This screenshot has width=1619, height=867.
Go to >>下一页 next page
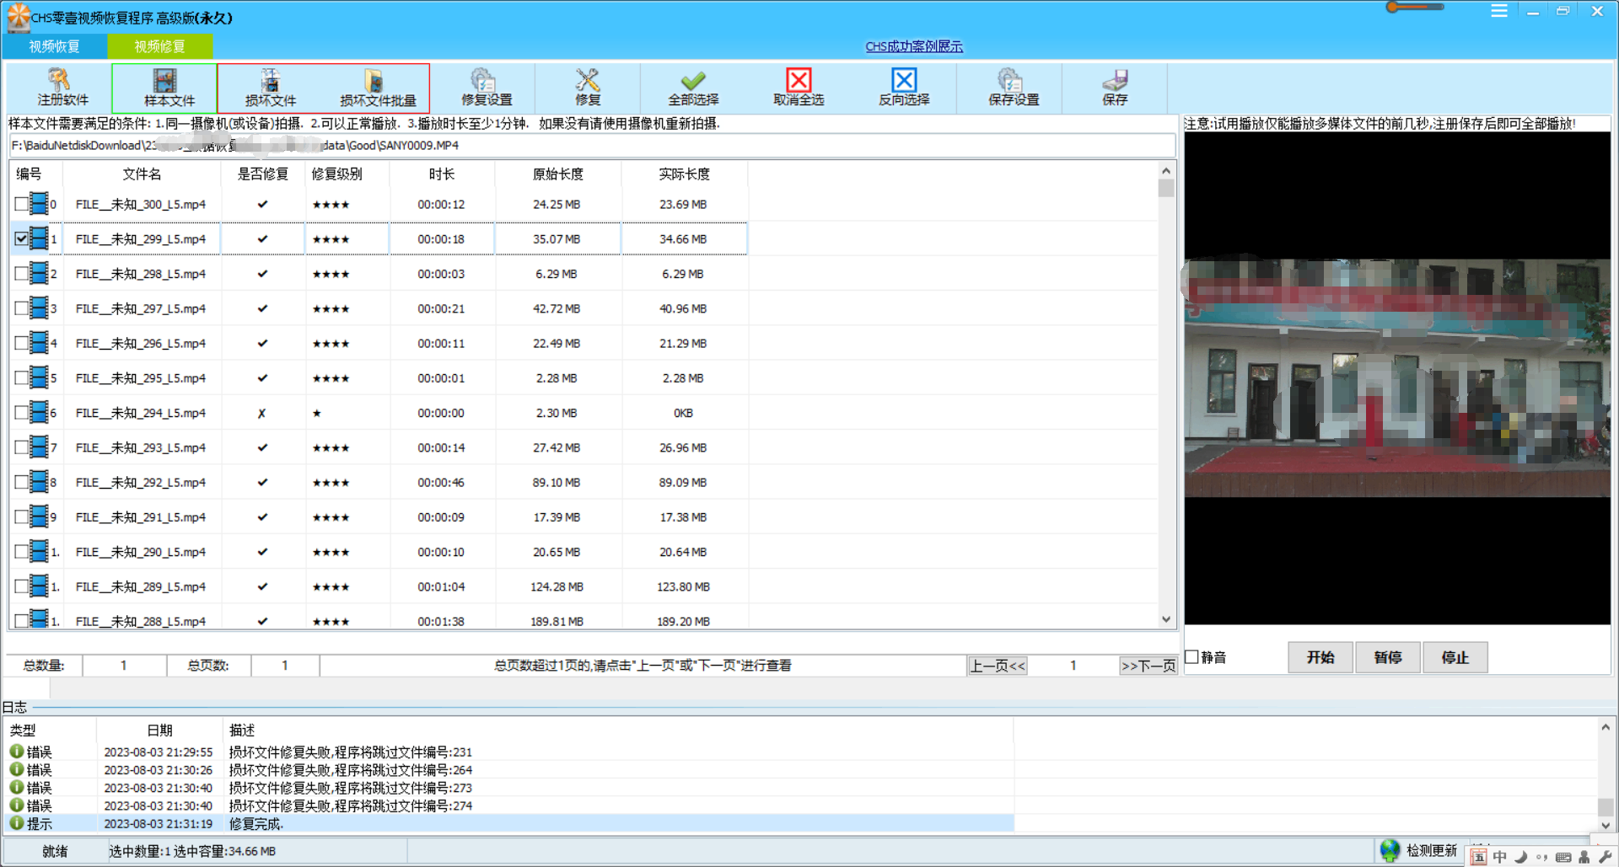tap(1148, 666)
